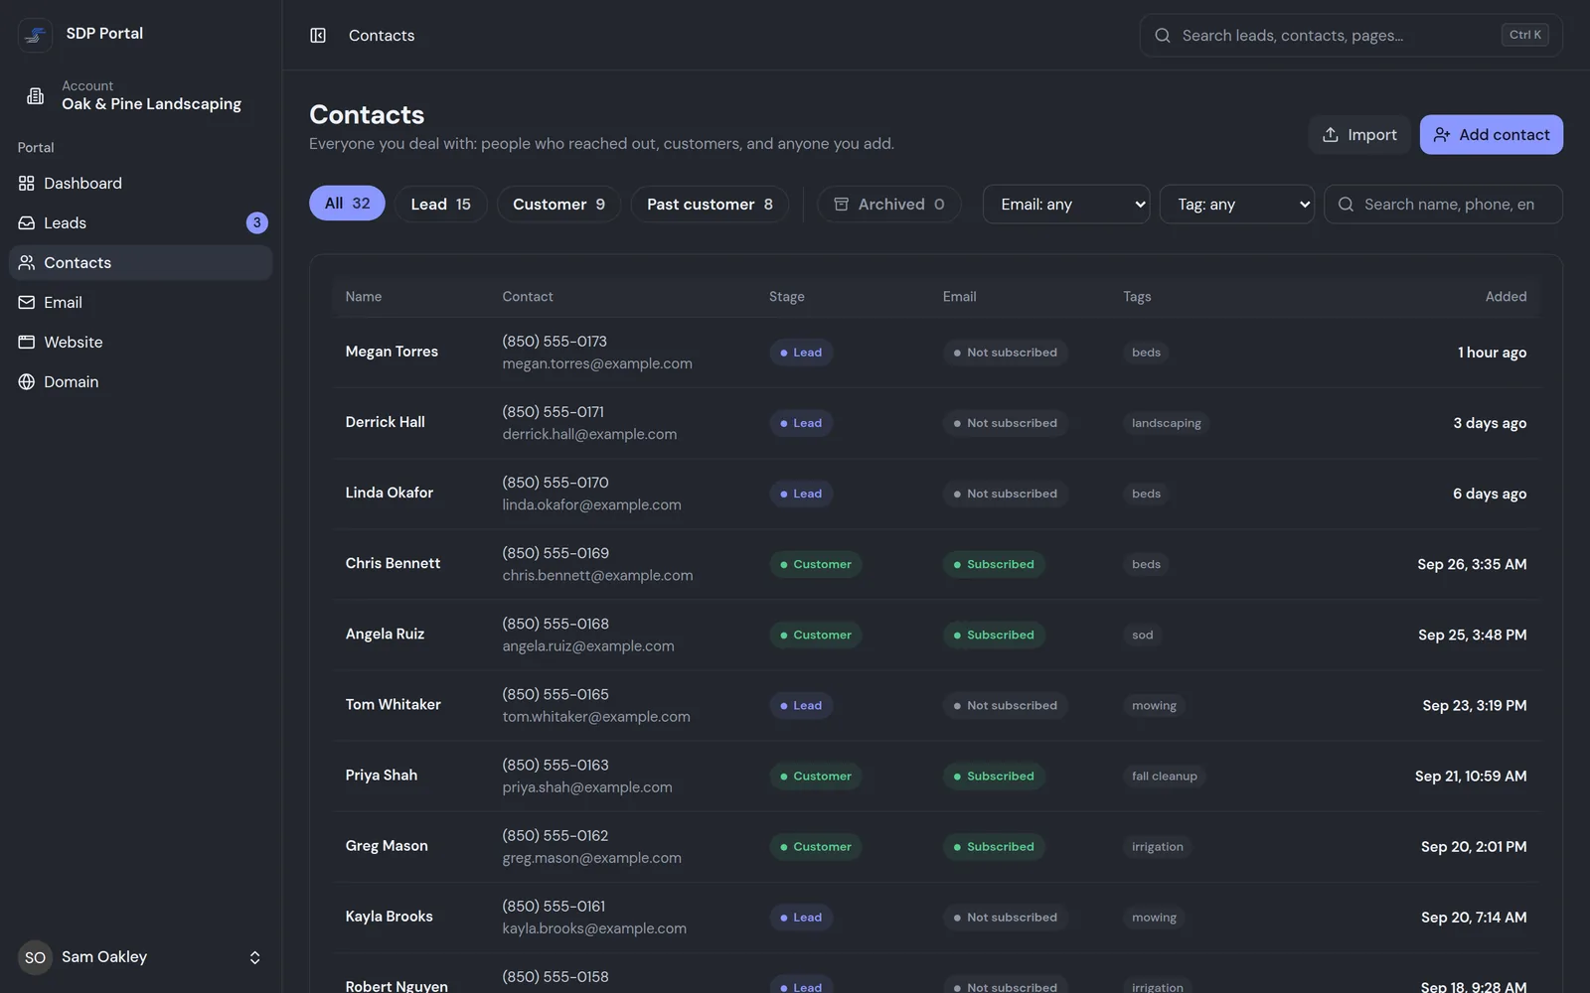1590x993 pixels.
Task: Click the Account building icon
Action: [35, 95]
